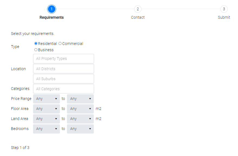
Task: Go to step 3 circle
Action: click(224, 9)
